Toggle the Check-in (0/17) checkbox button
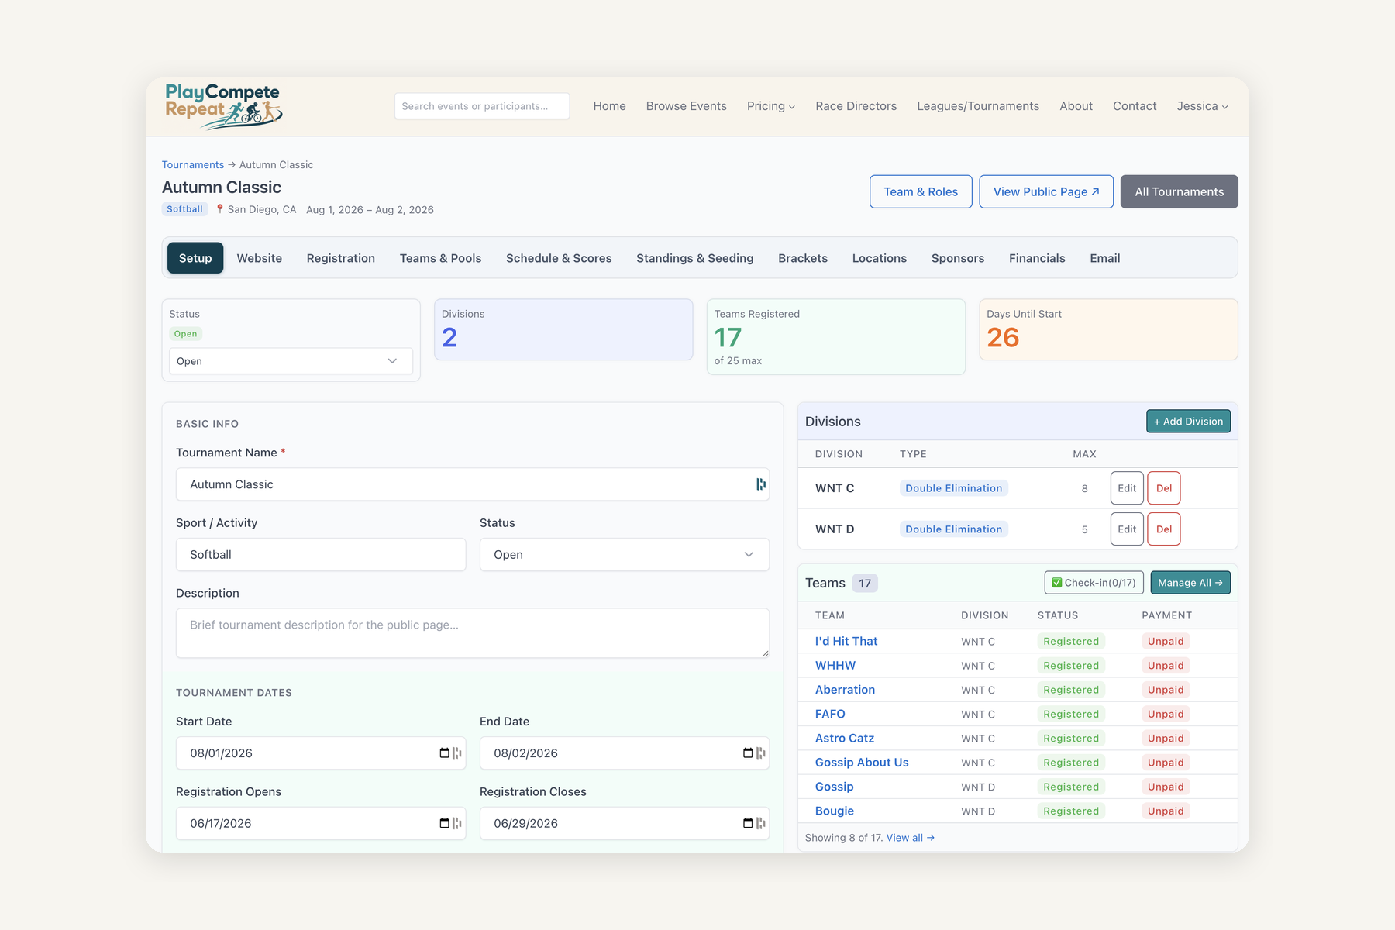 pyautogui.click(x=1094, y=583)
